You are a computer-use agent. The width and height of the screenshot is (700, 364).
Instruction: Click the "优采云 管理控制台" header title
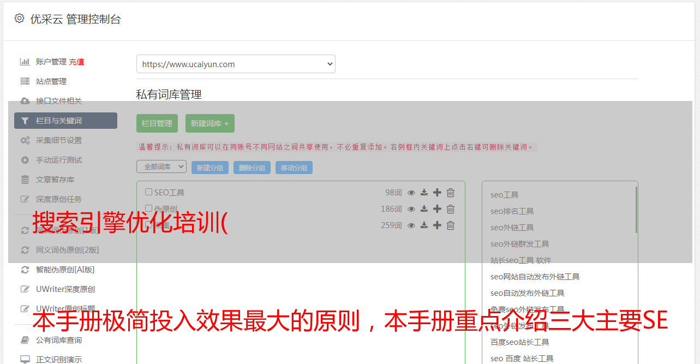pyautogui.click(x=76, y=19)
